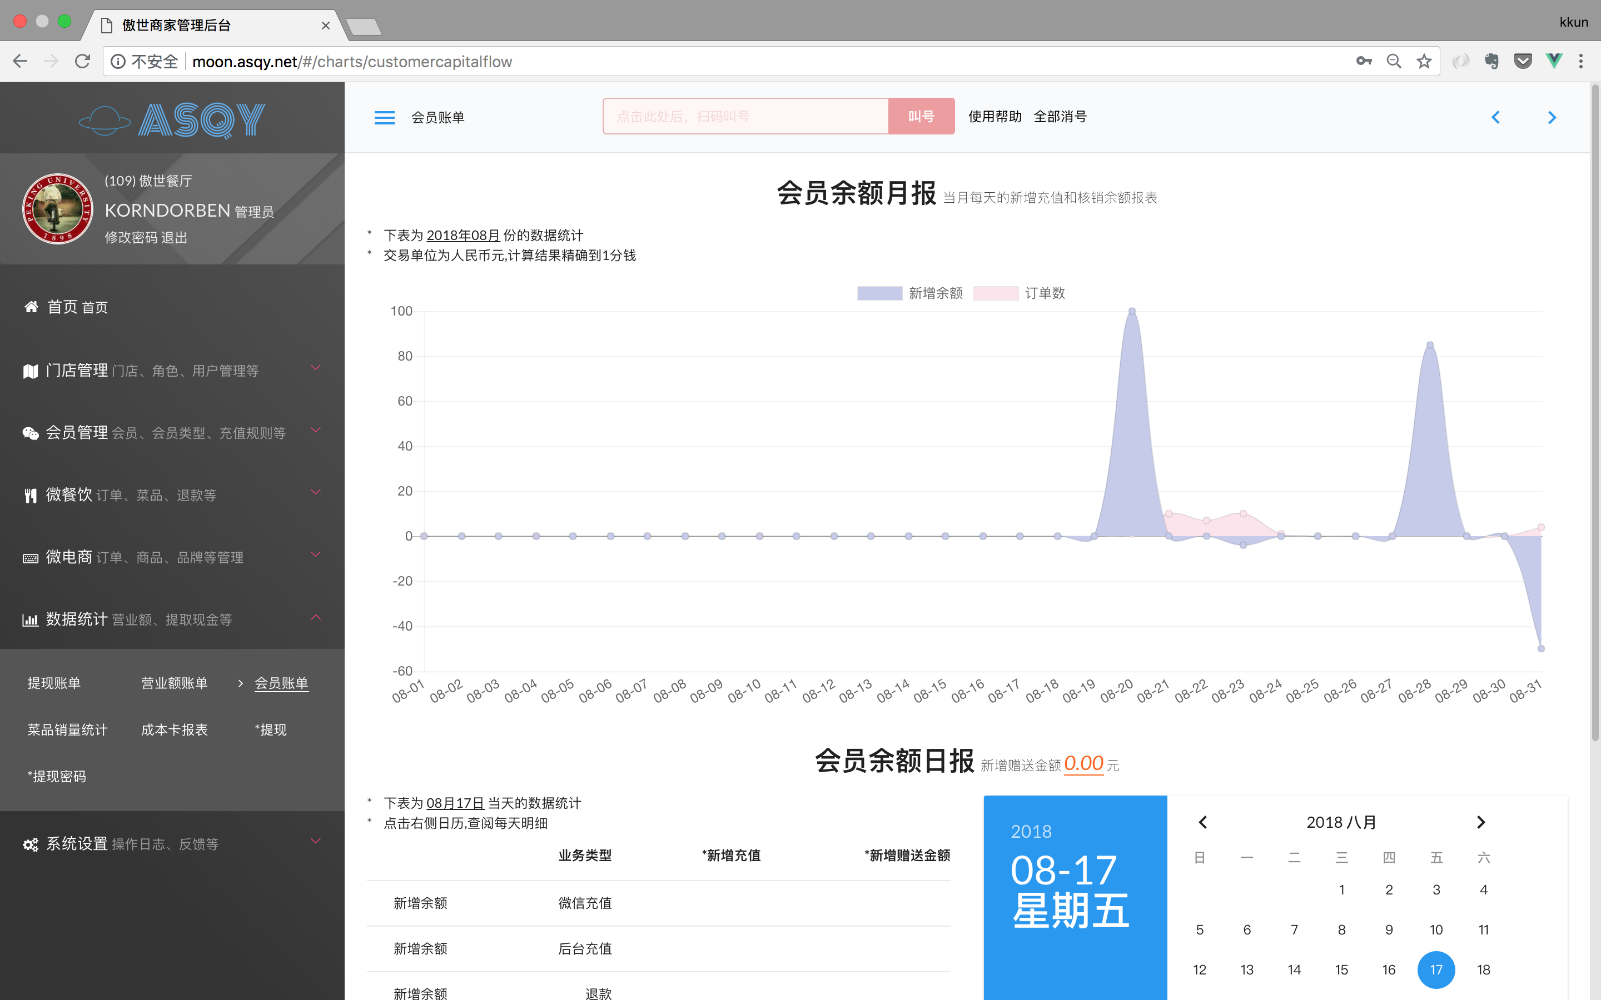This screenshot has width=1601, height=1000.
Task: Open 营业额账单 submenu item
Action: point(175,683)
